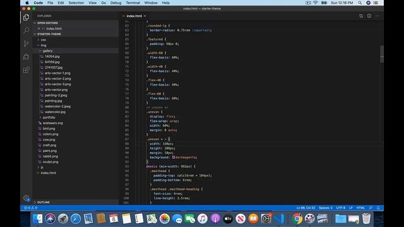Screen dimensions: 404x227
Task: Open the Debug menu
Action: click(x=116, y=3)
